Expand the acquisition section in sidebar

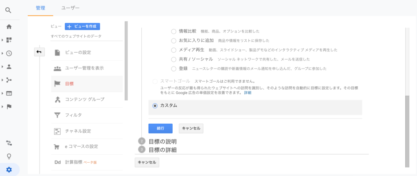coord(2,80)
